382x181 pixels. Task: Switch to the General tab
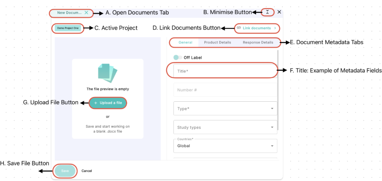(185, 42)
